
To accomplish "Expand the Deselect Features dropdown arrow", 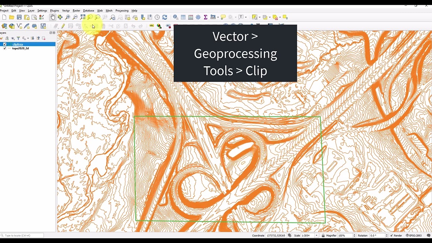I will [x=280, y=17].
